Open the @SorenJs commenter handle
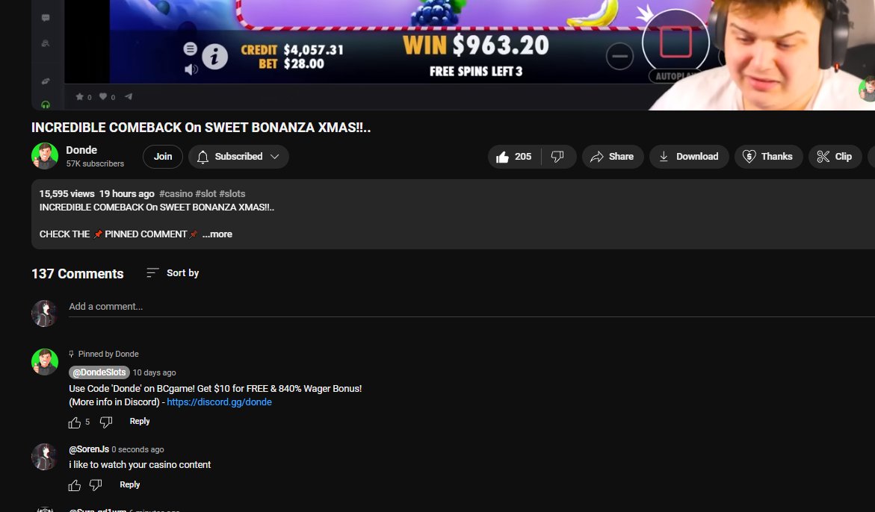The height and width of the screenshot is (512, 875). click(x=89, y=449)
